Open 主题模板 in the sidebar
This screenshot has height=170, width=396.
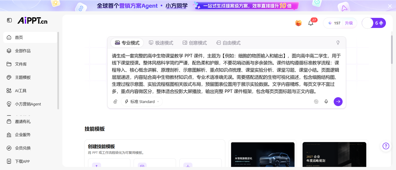30,77
